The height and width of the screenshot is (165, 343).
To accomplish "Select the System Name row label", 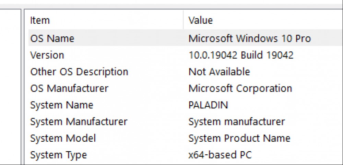I will point(61,105).
